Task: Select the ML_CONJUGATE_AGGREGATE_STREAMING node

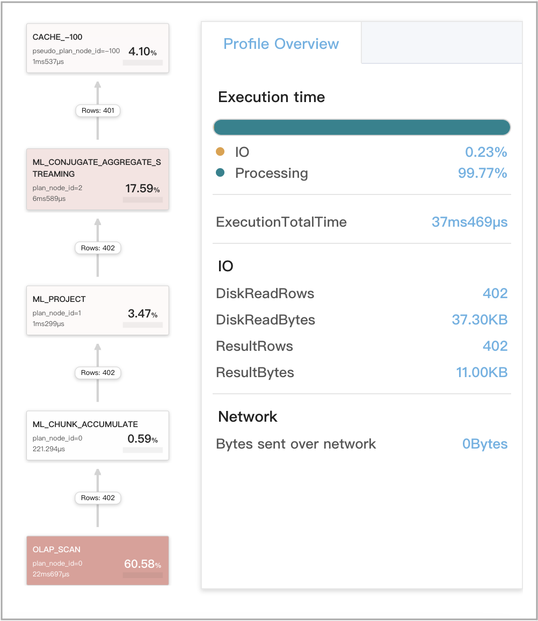Action: coord(97,179)
